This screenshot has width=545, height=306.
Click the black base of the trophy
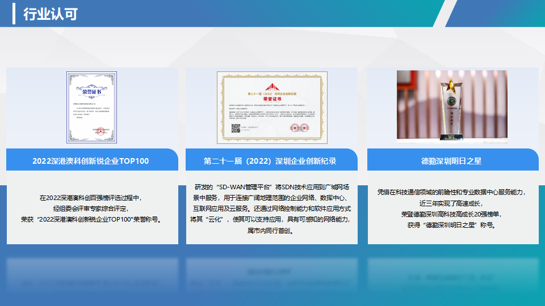pos(452,135)
